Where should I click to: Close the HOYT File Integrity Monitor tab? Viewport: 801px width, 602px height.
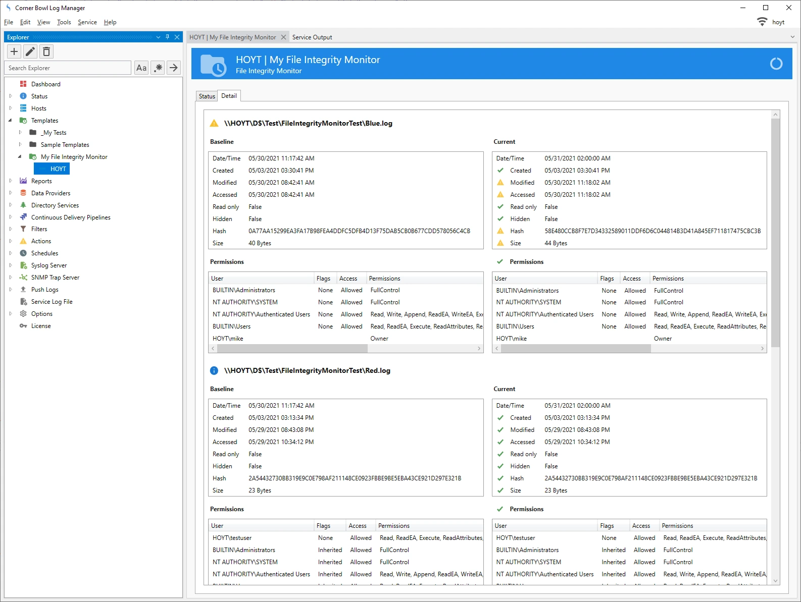[283, 37]
